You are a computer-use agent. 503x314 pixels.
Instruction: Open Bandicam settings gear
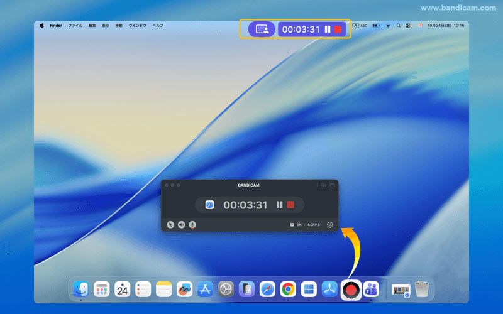click(x=330, y=225)
